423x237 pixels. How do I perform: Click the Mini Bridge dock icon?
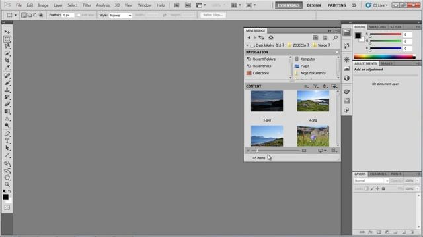point(346,32)
